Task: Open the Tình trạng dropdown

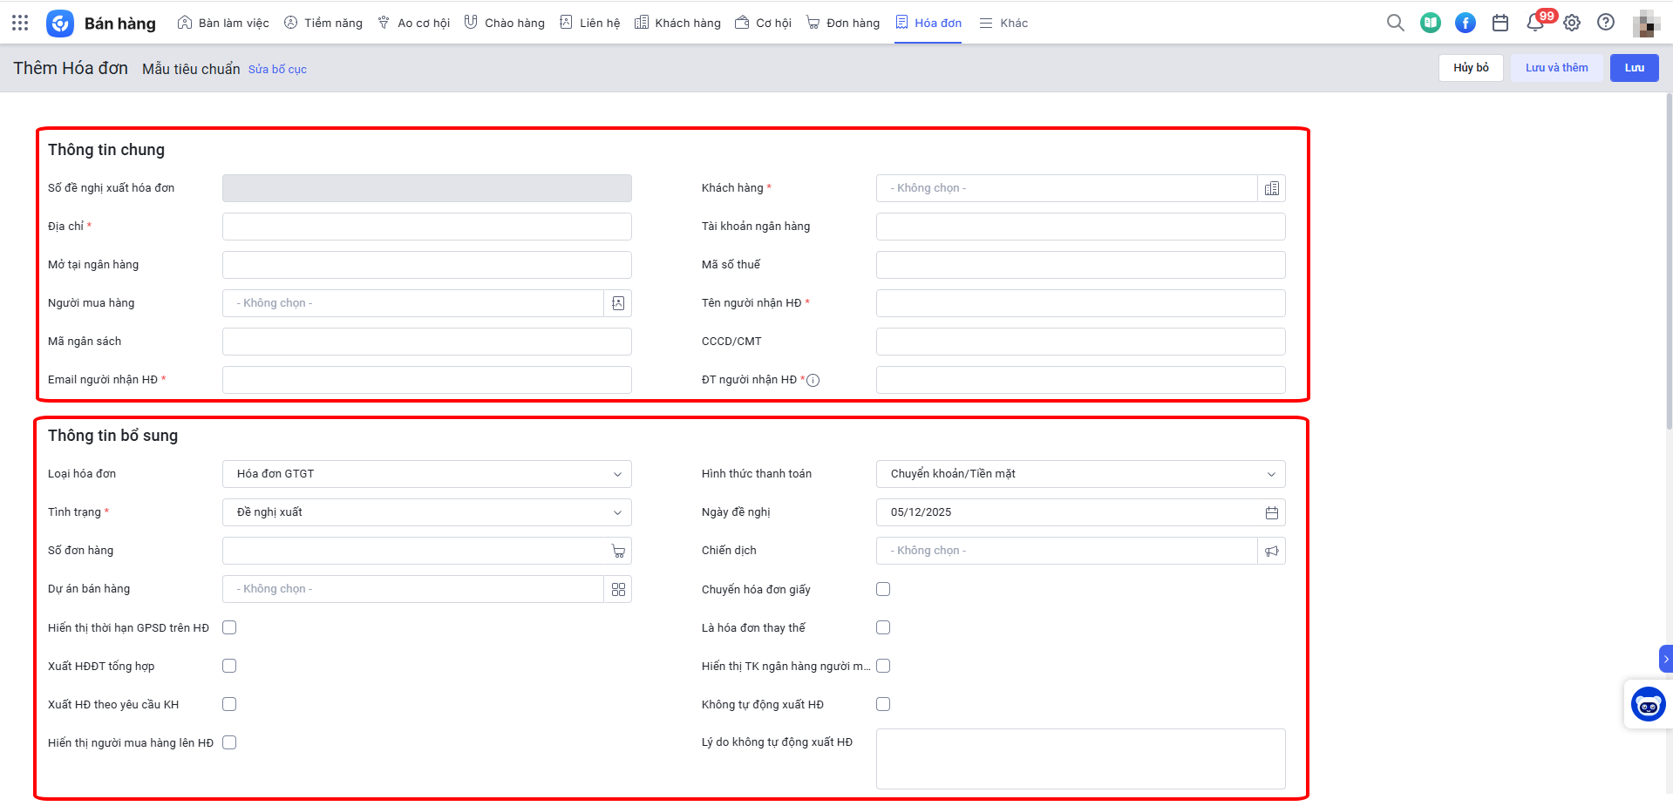Action: point(426,512)
